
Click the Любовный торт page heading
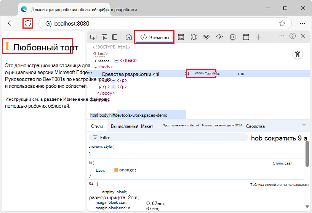click(46, 47)
